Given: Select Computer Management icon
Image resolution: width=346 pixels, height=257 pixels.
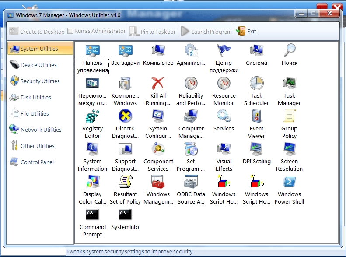Looking at the screenshot, I should tap(191, 116).
